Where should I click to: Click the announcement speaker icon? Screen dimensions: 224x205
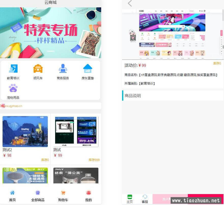coord(3,106)
